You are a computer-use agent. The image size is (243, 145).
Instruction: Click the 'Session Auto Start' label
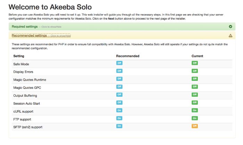(27, 104)
